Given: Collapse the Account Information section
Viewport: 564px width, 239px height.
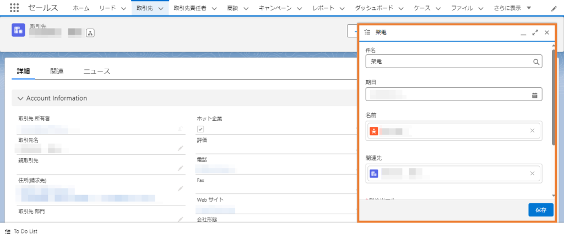Looking at the screenshot, I should click(20, 98).
